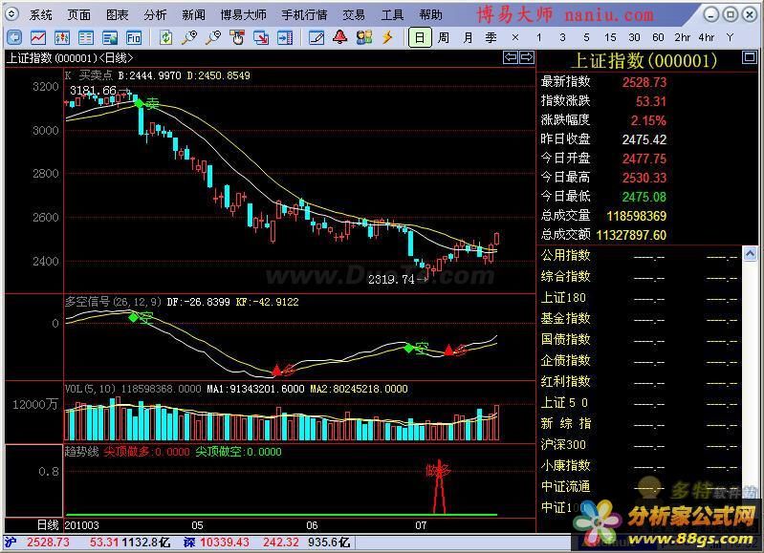Open the 工具 menu
This screenshot has height=553, width=764.
(392, 15)
